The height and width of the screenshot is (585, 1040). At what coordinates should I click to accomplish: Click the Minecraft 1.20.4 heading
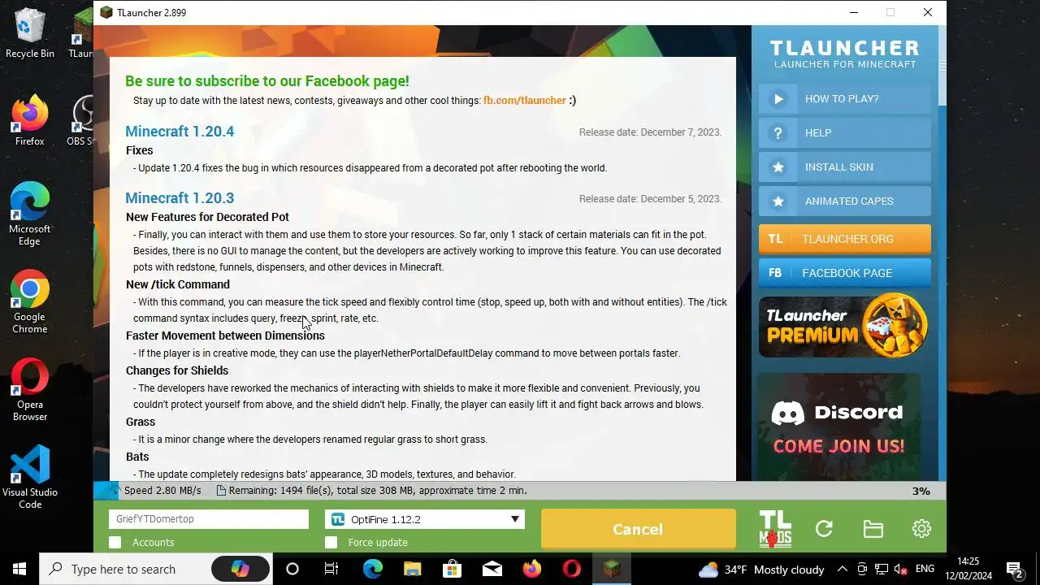[180, 132]
